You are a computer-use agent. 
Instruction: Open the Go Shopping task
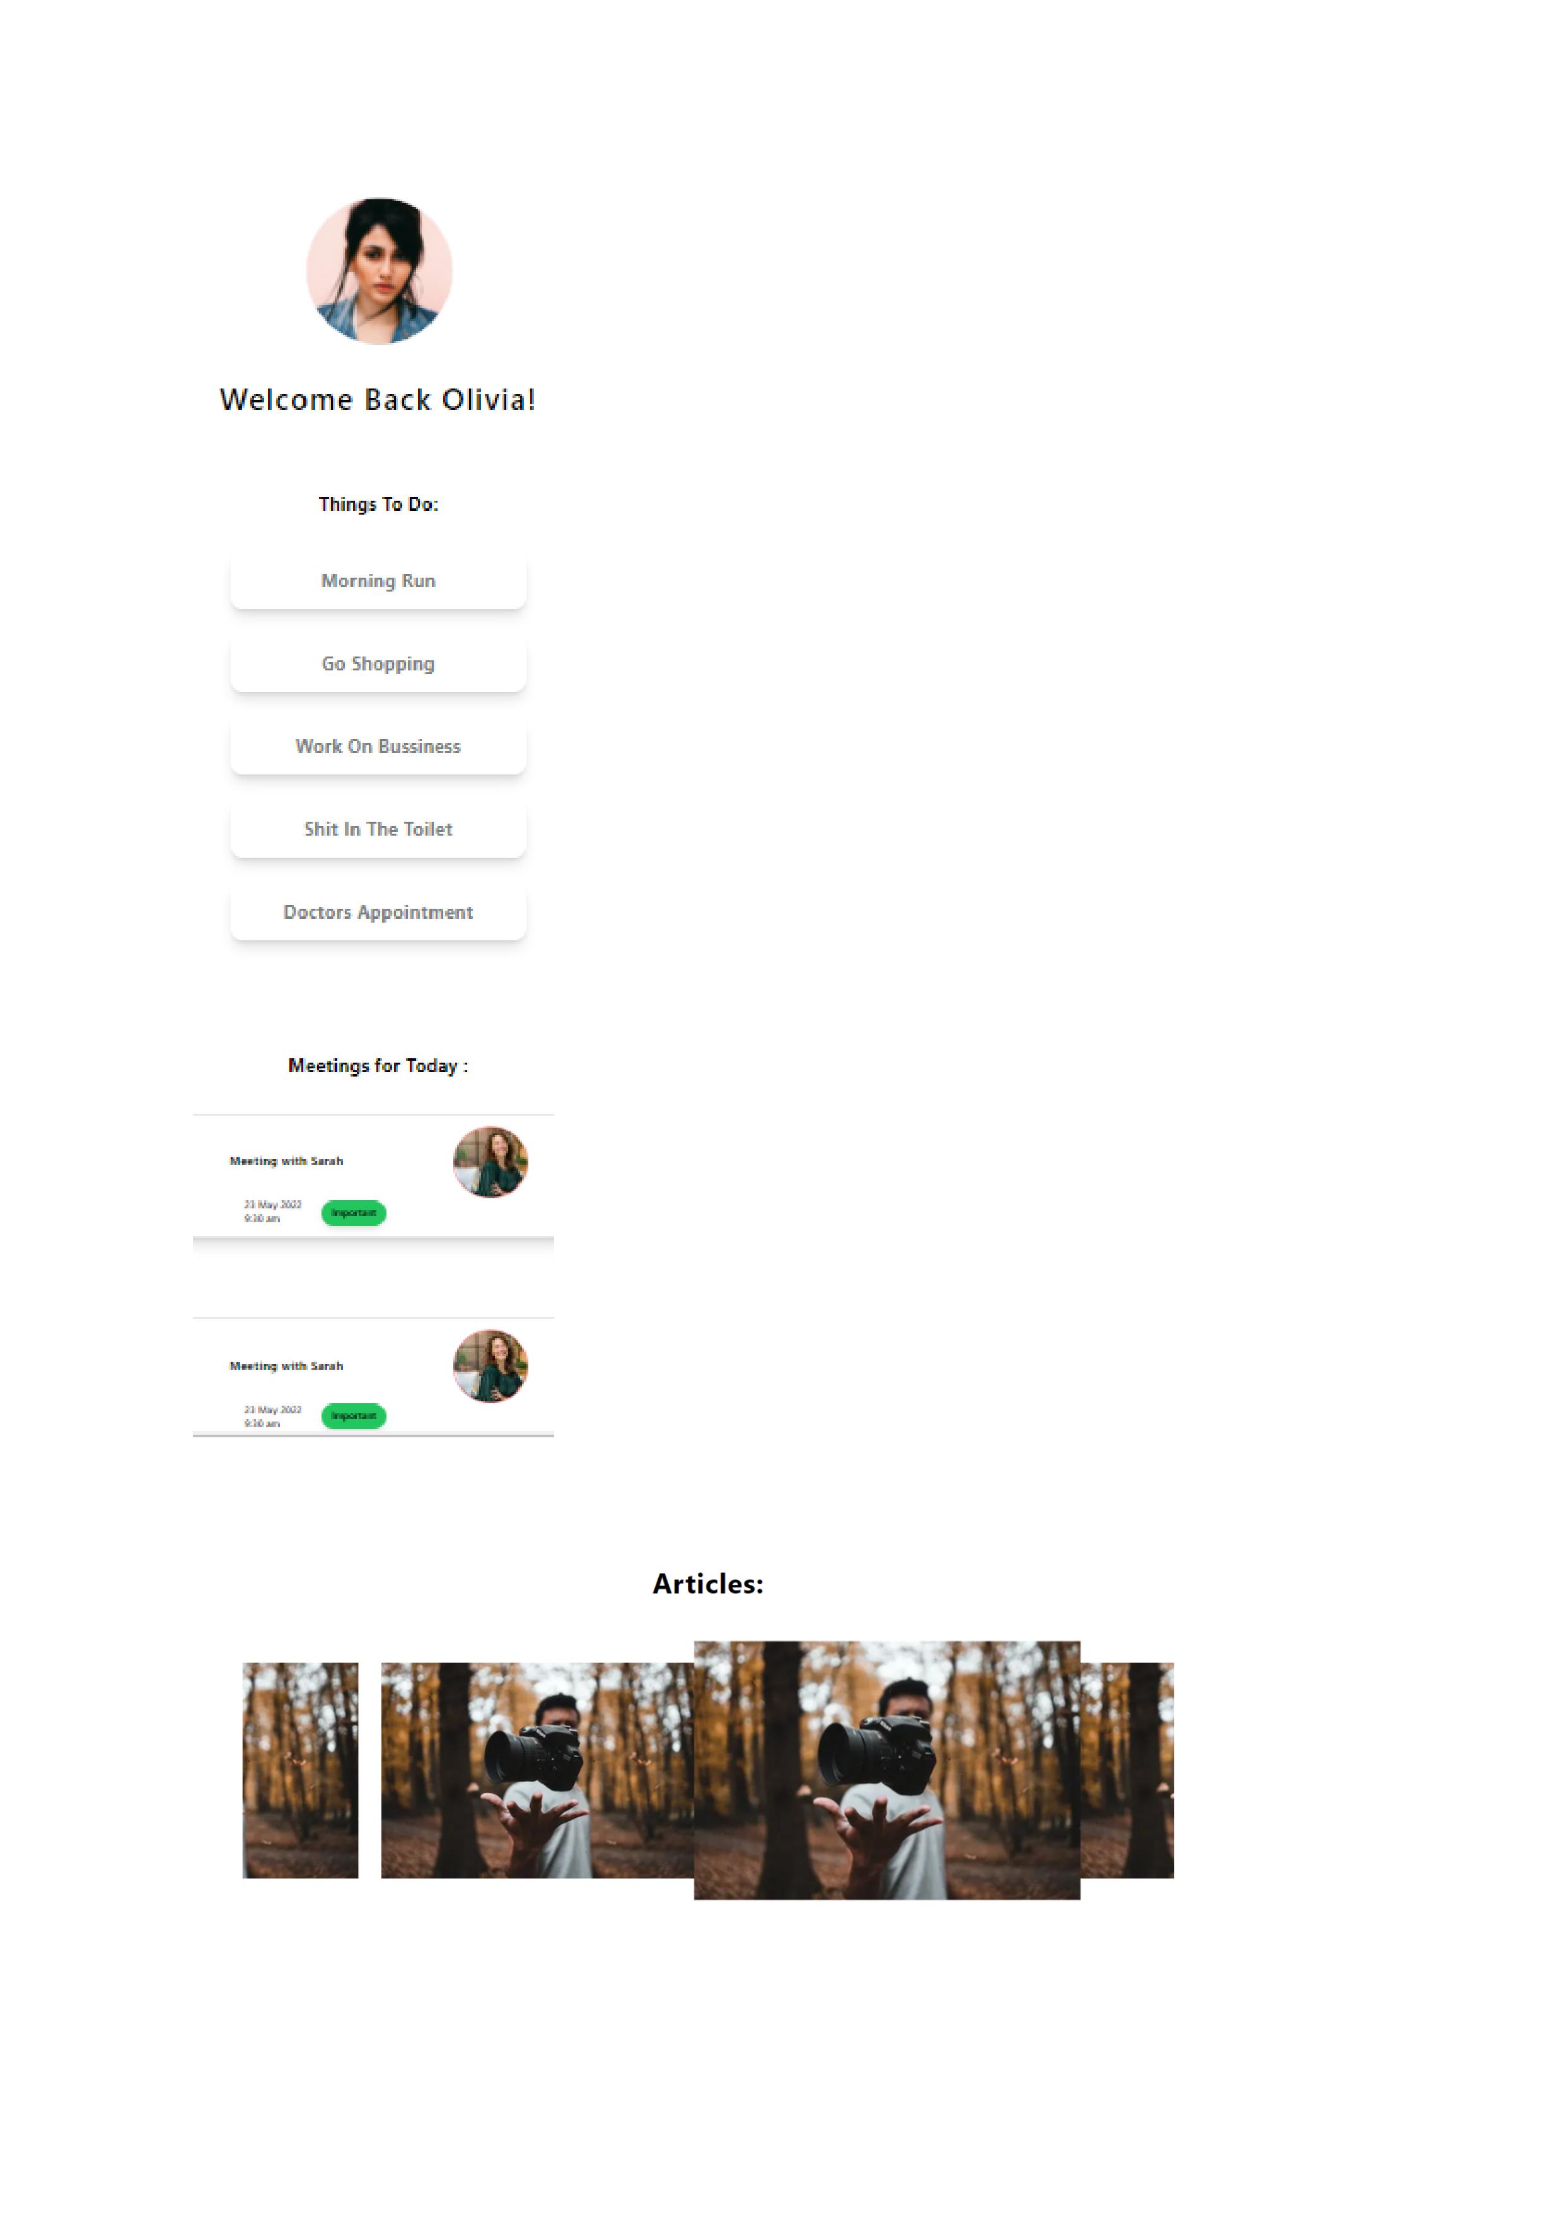[378, 663]
